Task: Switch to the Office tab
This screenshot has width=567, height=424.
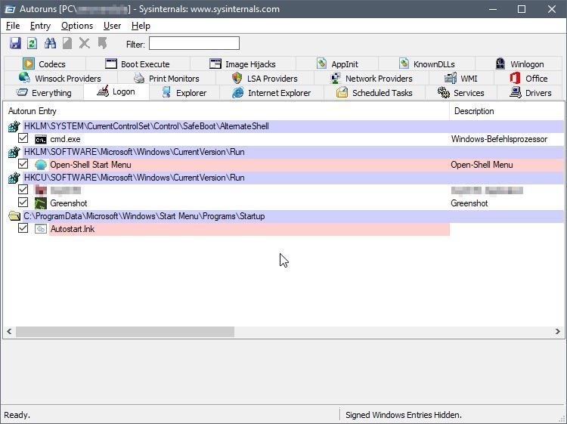Action: [x=528, y=79]
